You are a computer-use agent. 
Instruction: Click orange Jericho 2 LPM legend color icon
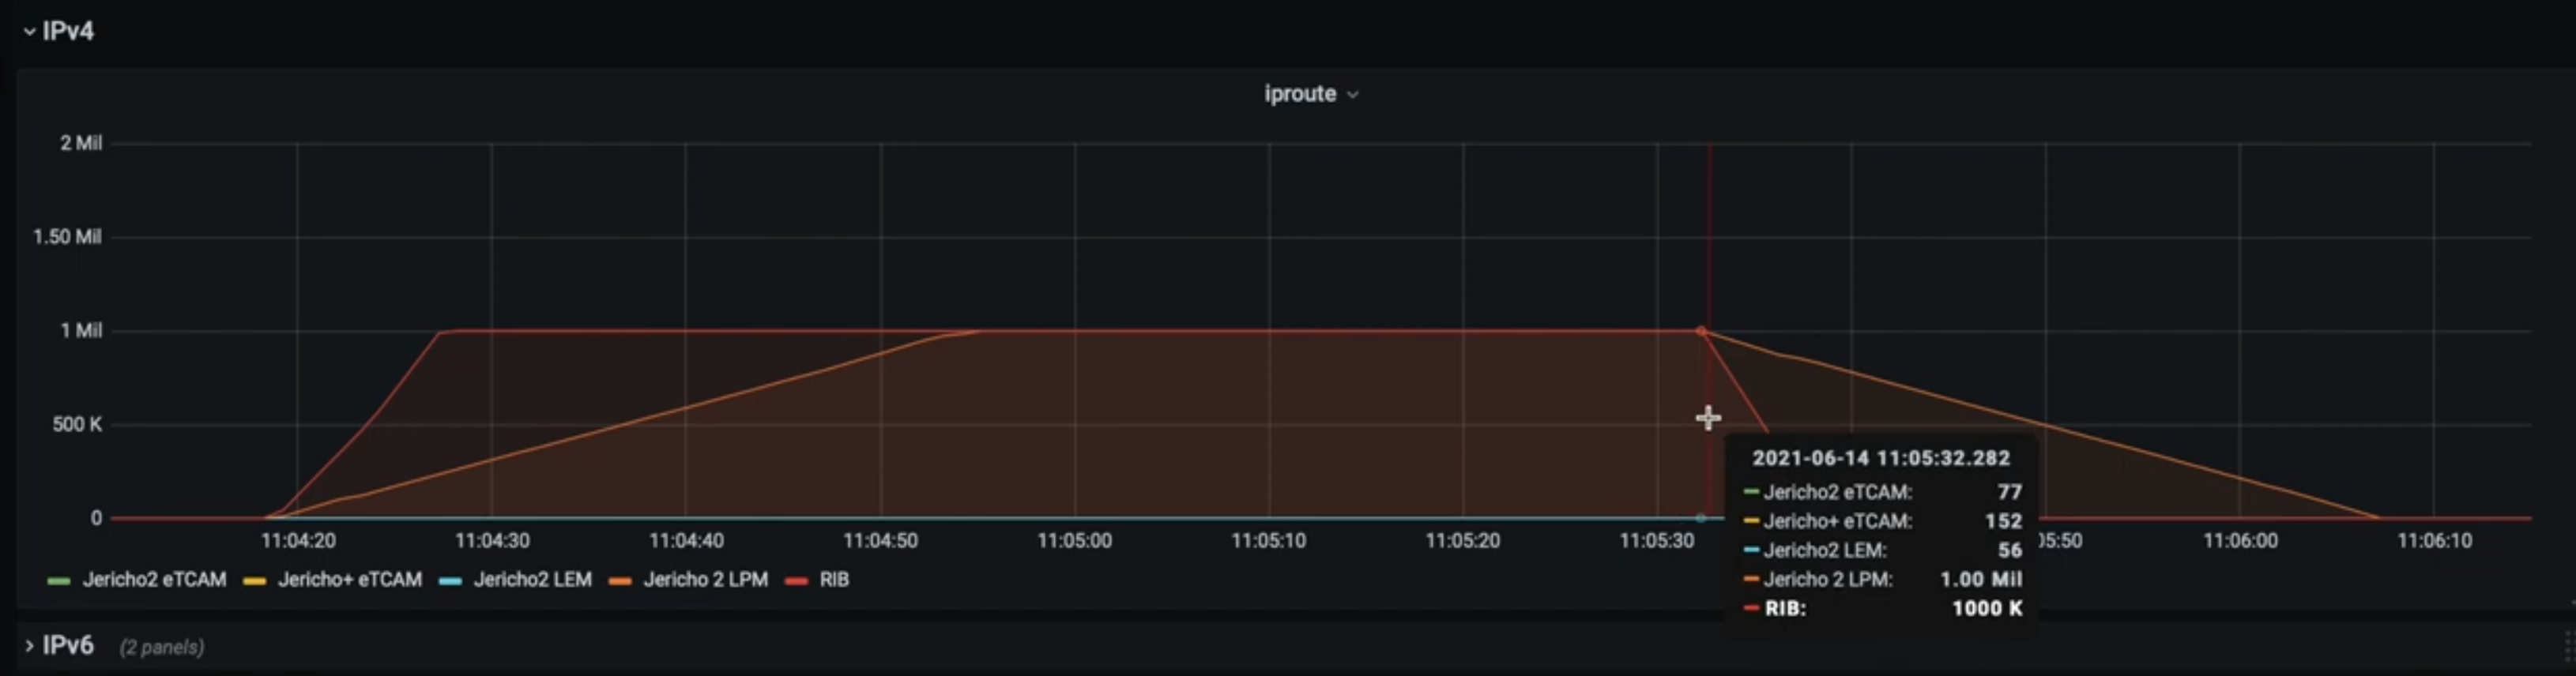pyautogui.click(x=620, y=581)
